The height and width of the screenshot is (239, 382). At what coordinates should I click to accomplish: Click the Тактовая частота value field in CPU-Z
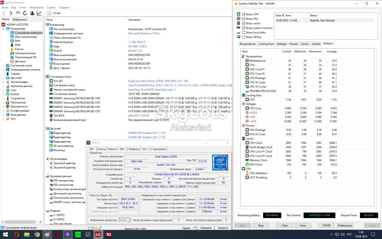[128, 199]
